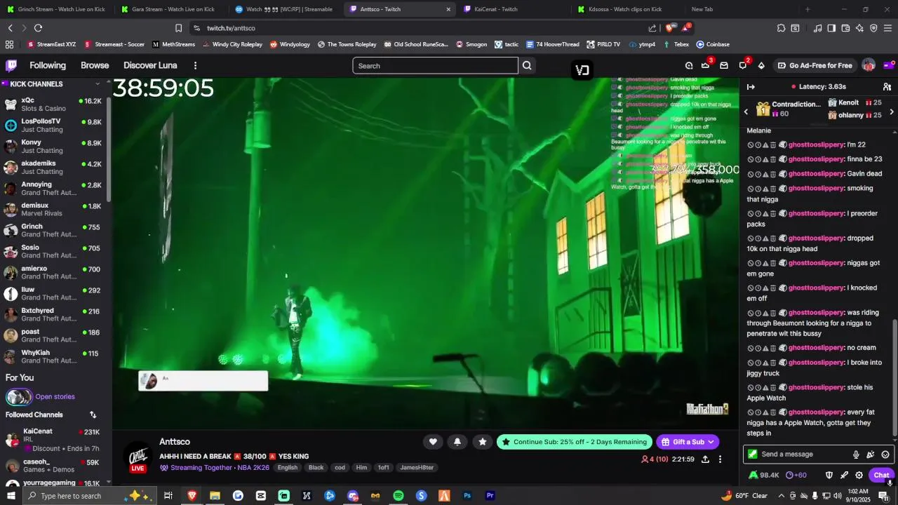Bookmark this page in address bar
Viewport: 898px width, 505px height.
(179, 28)
